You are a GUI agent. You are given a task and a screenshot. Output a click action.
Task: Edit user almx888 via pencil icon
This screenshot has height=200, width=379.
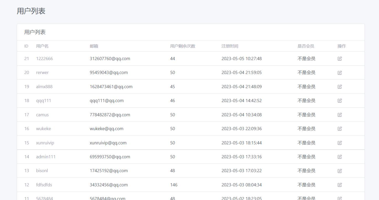point(340,87)
